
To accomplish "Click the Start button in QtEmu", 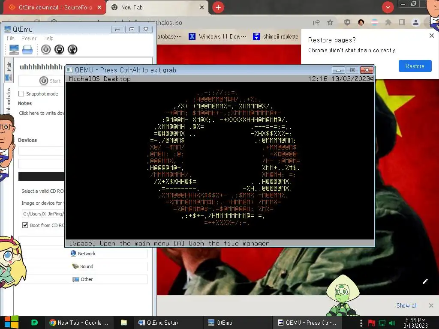I will click(42, 81).
